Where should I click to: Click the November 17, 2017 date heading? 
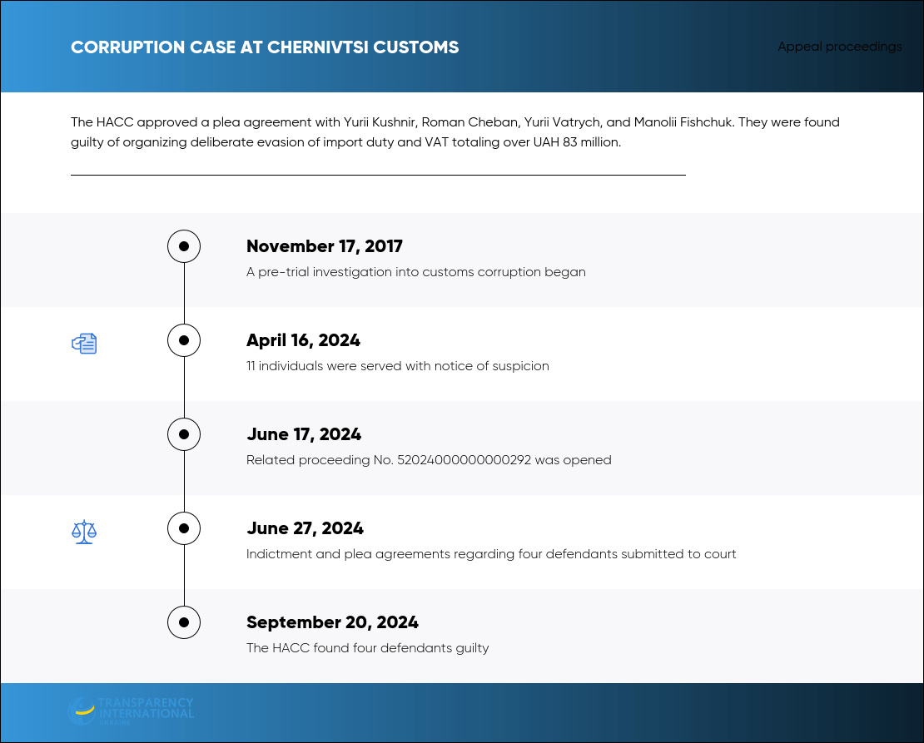point(324,246)
